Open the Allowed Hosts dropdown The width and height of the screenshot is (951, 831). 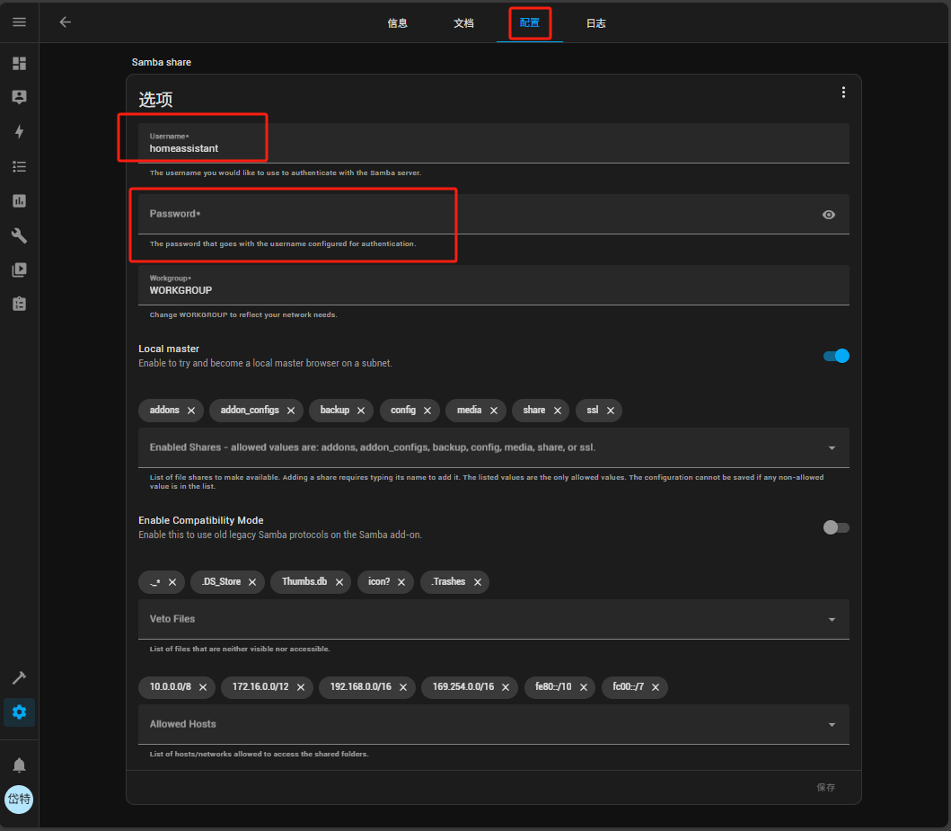pyautogui.click(x=832, y=724)
